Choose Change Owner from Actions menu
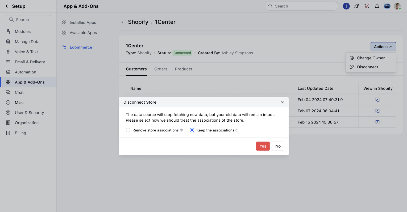407x212 pixels. 371,58
